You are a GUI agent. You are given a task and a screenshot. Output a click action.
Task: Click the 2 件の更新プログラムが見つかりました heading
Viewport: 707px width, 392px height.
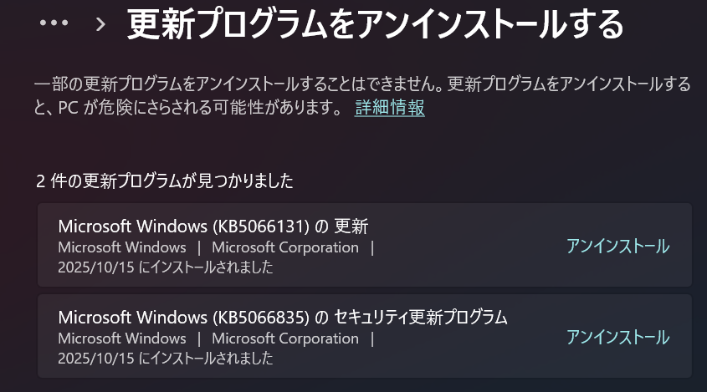point(165,181)
